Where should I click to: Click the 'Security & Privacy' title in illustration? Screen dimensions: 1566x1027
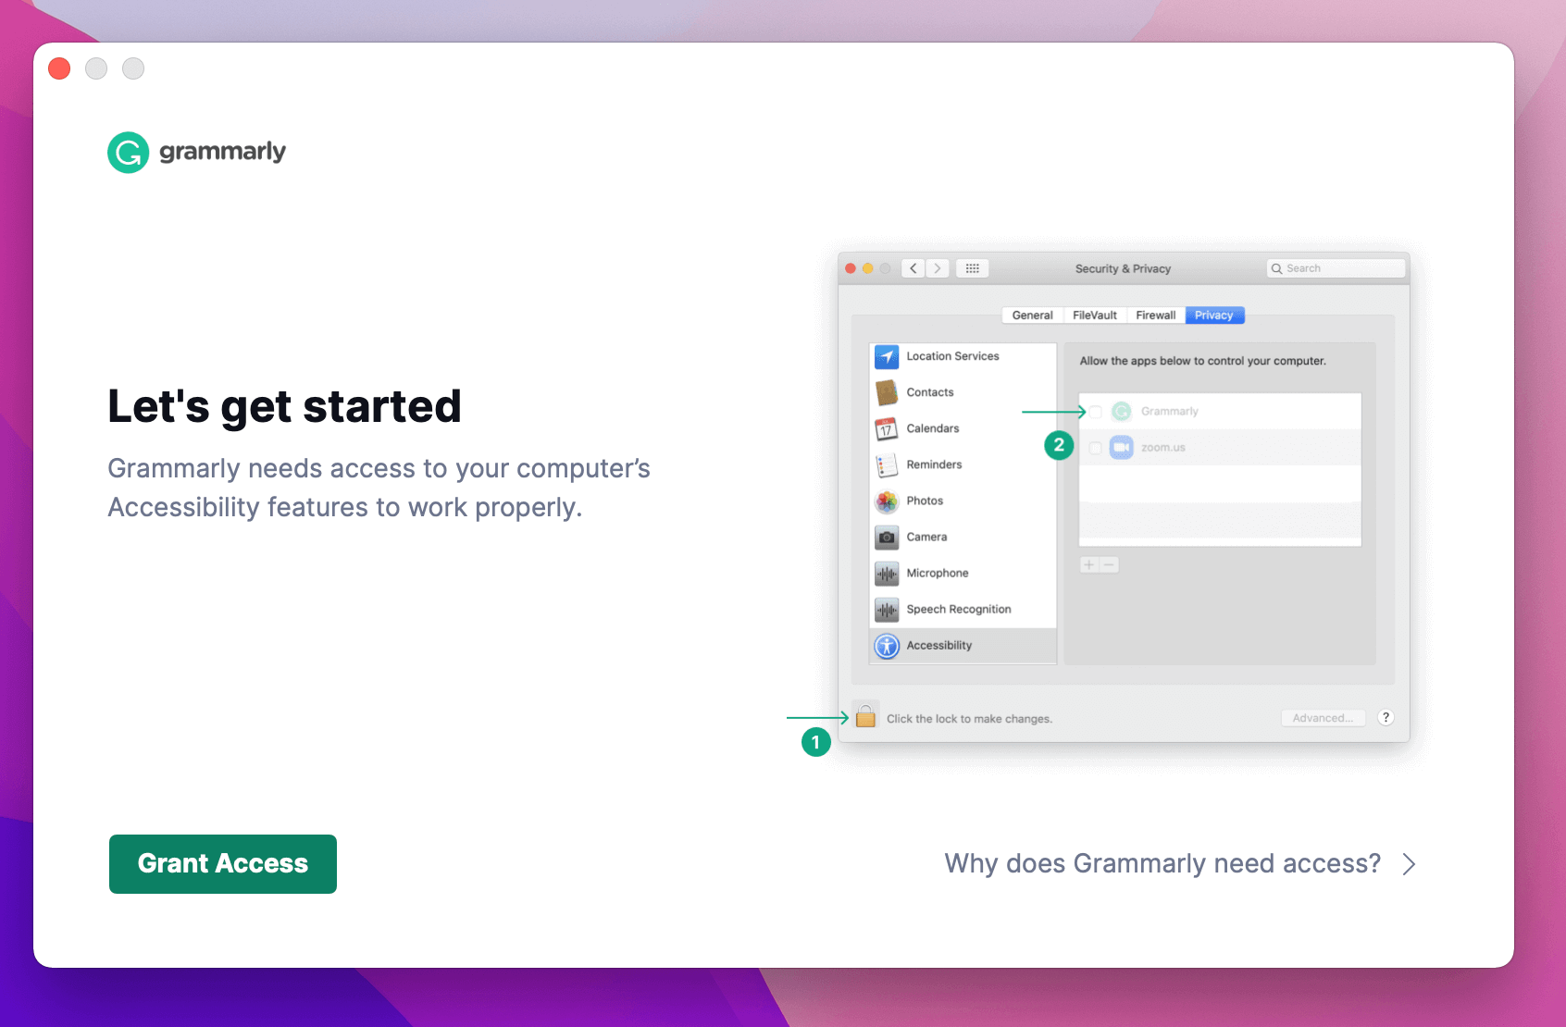click(x=1123, y=268)
